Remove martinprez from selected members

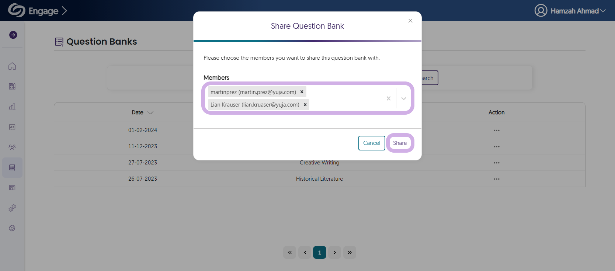coord(302,92)
